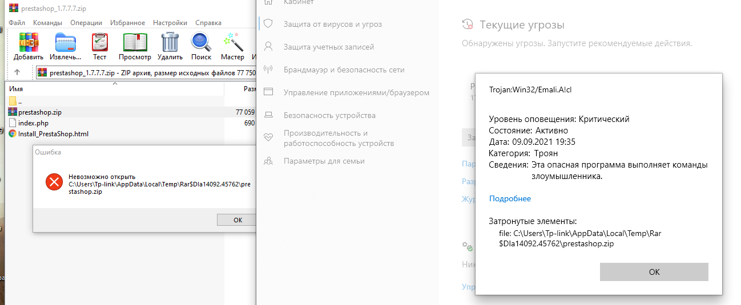Open the Избранное menu
Viewport: 741px width, 305px height.
coord(127,23)
